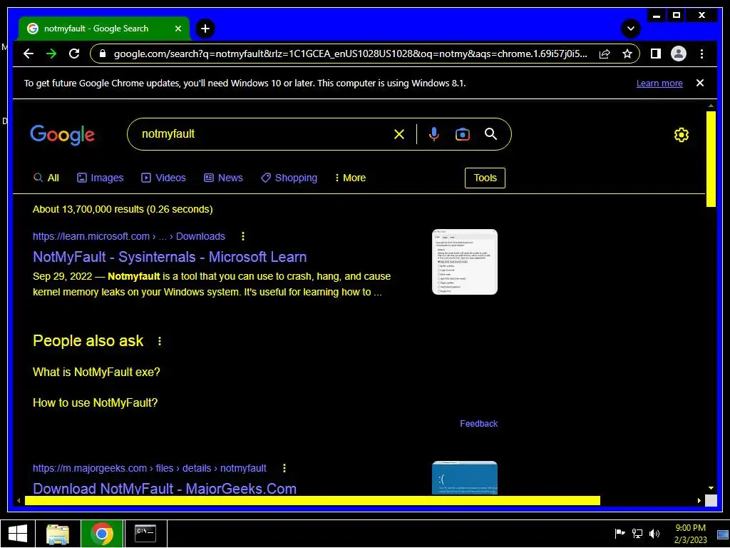Open m.majorgeeks.com result URL breadcrumb
The image size is (730, 548).
coord(150,468)
